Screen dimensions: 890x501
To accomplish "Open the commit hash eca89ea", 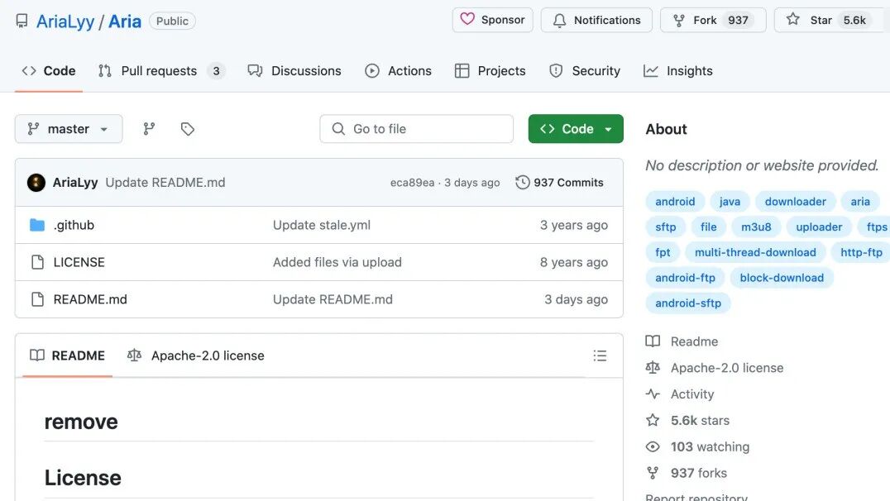I will 412,183.
